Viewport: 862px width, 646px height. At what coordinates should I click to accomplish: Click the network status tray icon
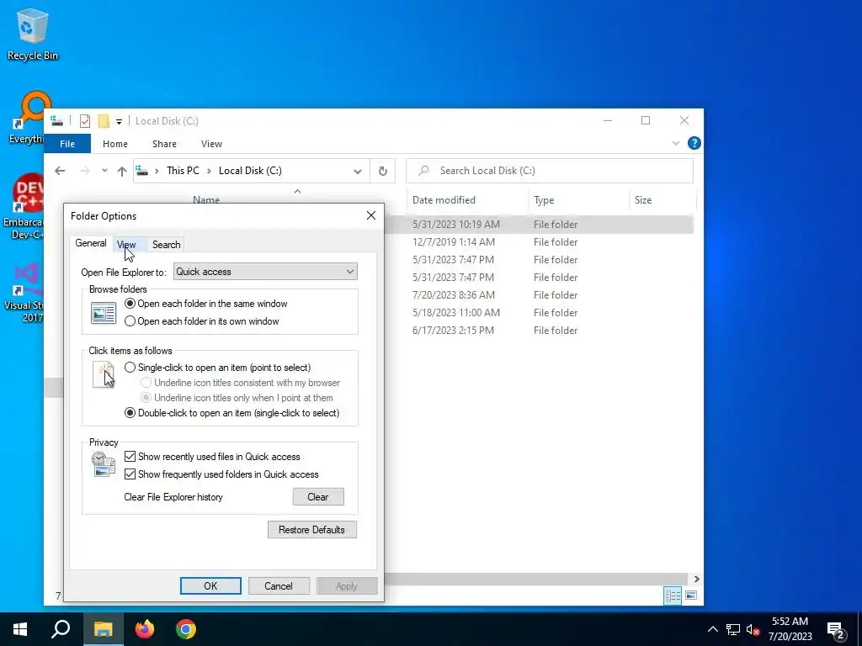point(733,629)
